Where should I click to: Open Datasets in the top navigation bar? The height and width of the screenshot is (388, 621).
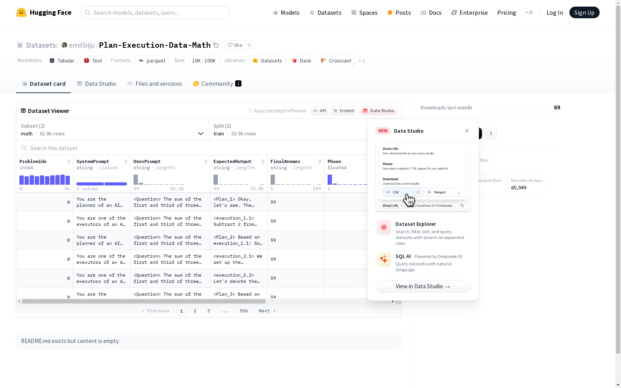tap(325, 12)
